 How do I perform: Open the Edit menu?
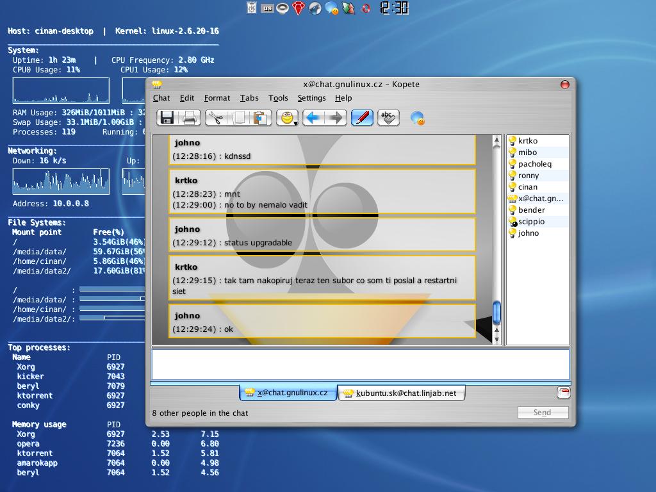[x=186, y=98]
